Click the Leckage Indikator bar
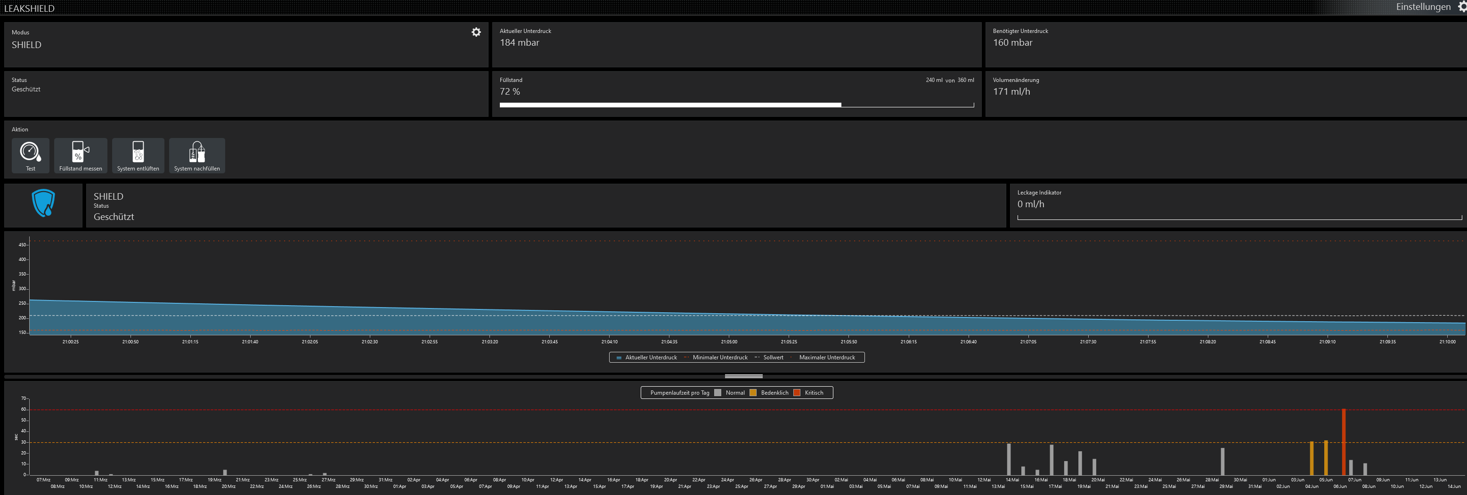Screen dimensions: 1467x495 click(x=1239, y=218)
